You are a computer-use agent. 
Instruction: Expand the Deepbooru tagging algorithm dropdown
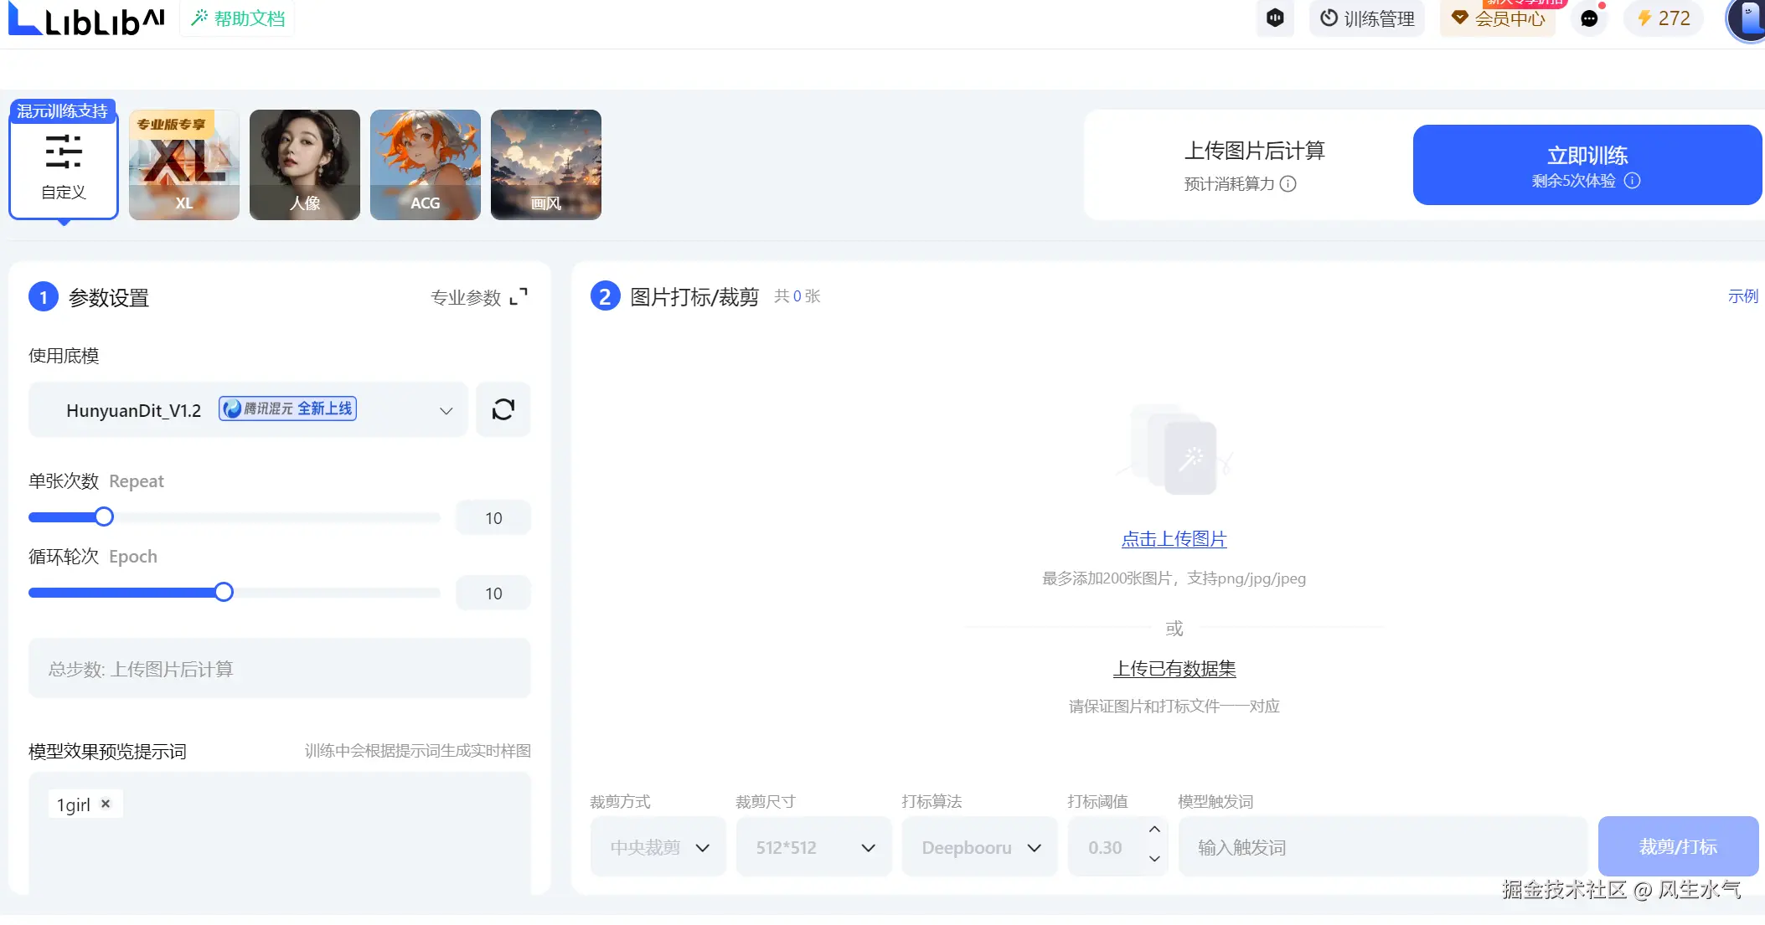pos(979,847)
